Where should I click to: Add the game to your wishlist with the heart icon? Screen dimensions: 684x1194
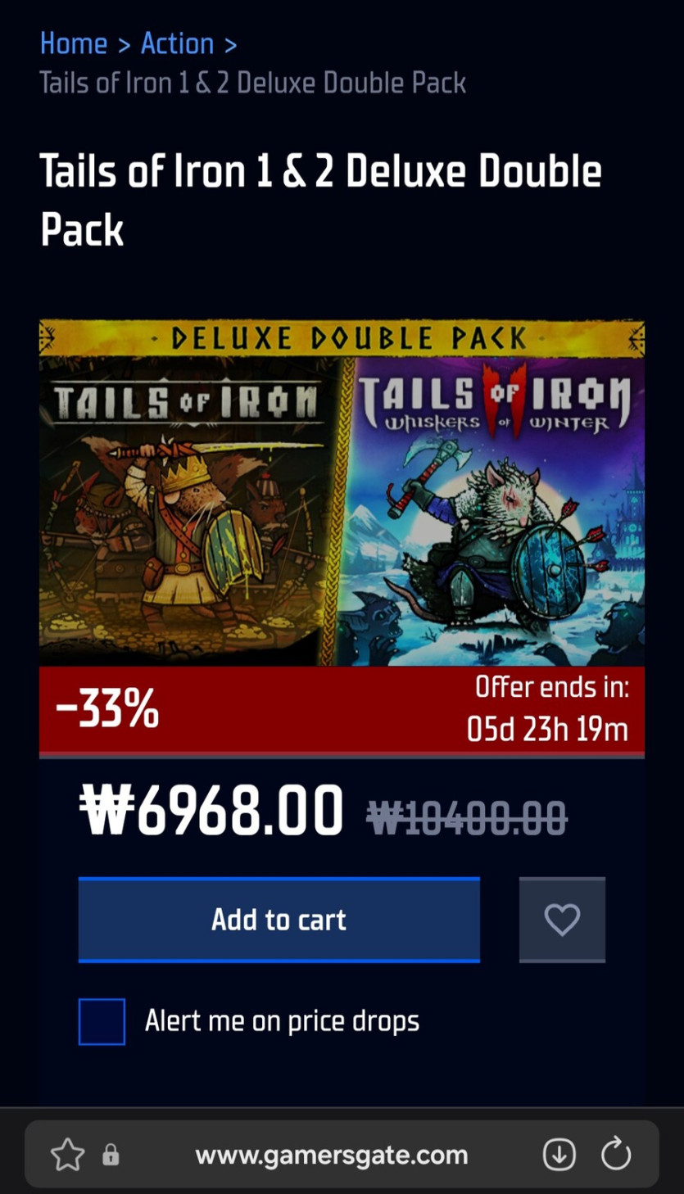(x=562, y=920)
